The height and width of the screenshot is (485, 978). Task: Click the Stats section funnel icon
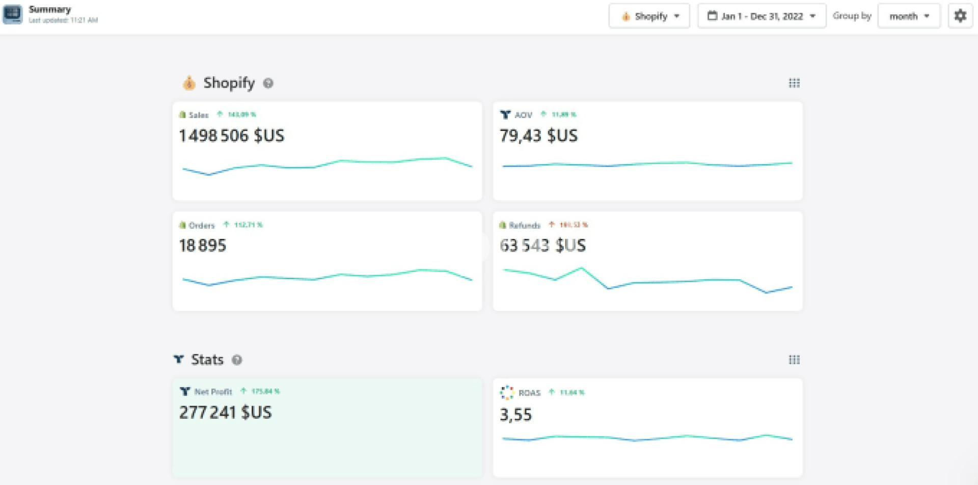[x=179, y=360]
